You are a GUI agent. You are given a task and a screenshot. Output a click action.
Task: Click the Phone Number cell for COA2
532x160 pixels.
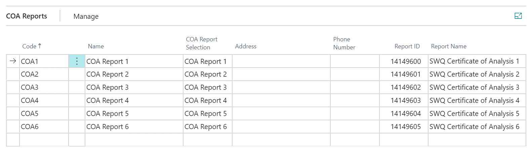pyautogui.click(x=355, y=74)
